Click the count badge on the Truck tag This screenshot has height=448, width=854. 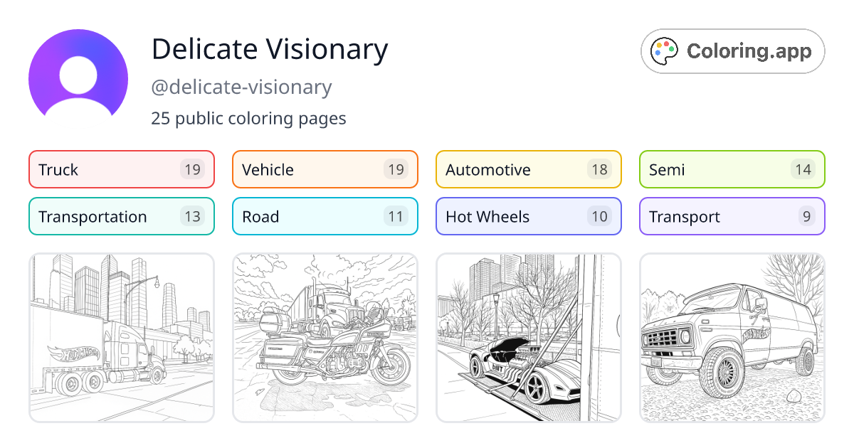(194, 169)
